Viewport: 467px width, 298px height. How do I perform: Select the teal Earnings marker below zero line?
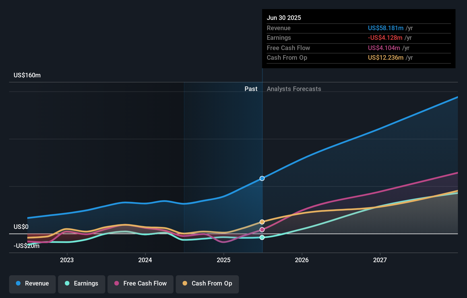262,237
